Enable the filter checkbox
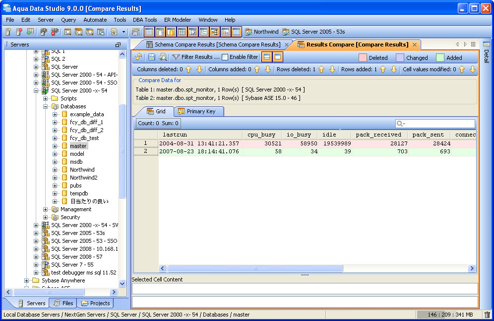The height and width of the screenshot is (321, 494). coord(225,57)
